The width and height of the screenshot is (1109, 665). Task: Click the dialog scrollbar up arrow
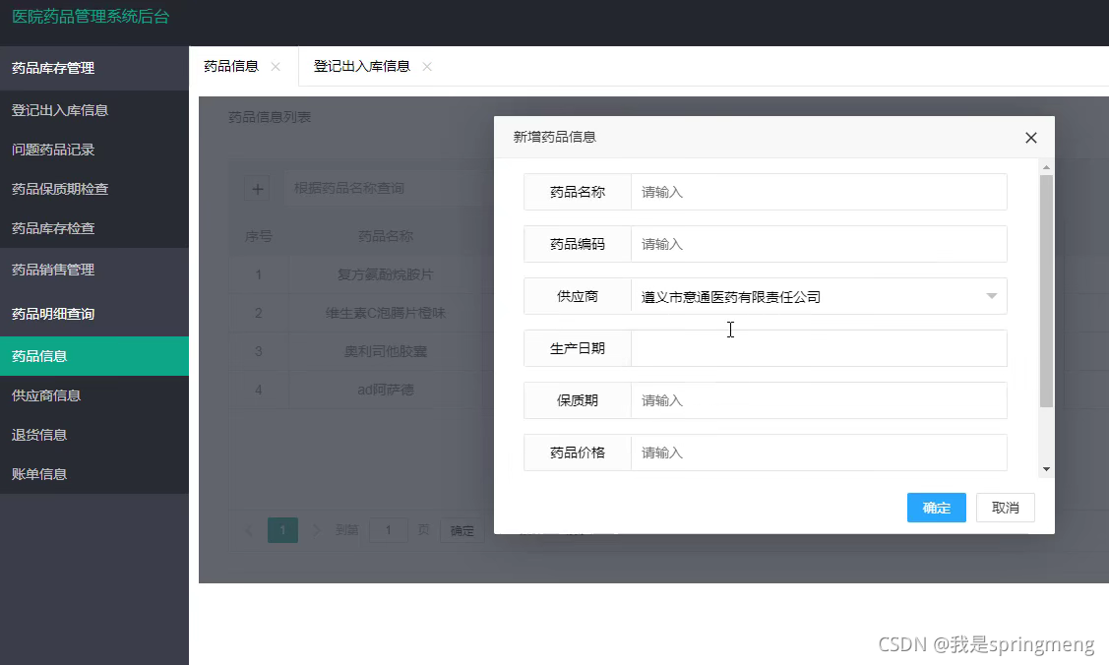[x=1046, y=167]
